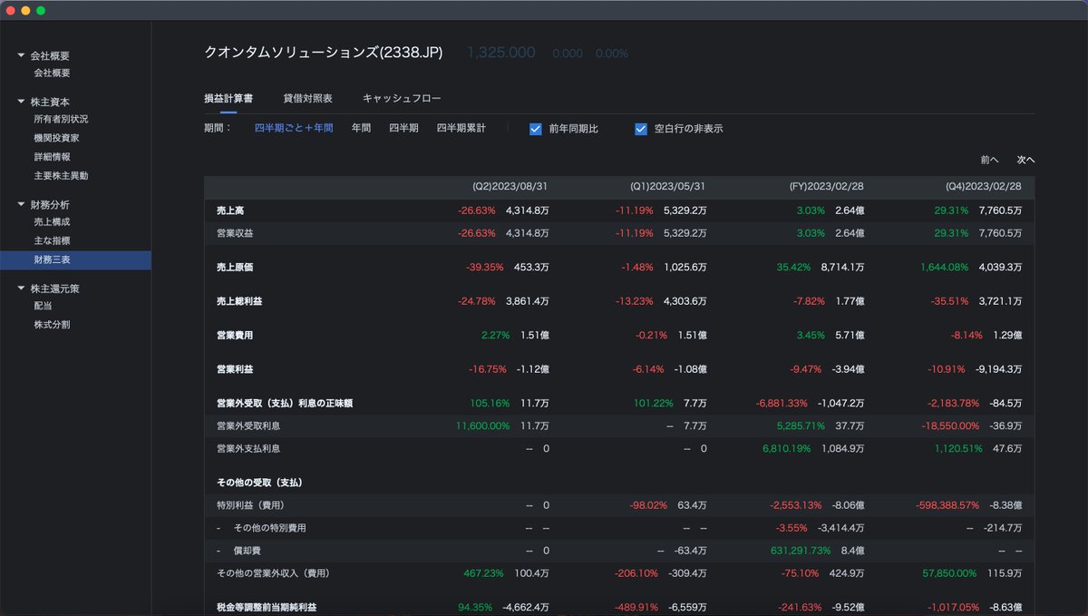
Task: Click the 2.64億 FY value in 売上高 row
Action: pyautogui.click(x=850, y=210)
